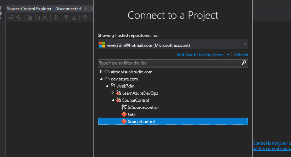Click the TFVC $/SourceControl repository icon

click(124, 107)
